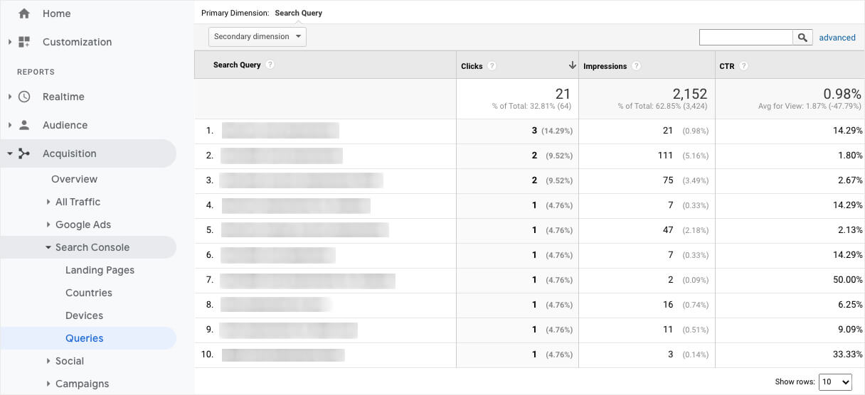Open Landing Pages report
The image size is (865, 395).
100,270
